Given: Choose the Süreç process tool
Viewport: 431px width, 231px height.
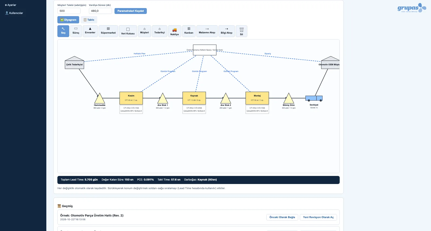Looking at the screenshot, I should [x=76, y=31].
